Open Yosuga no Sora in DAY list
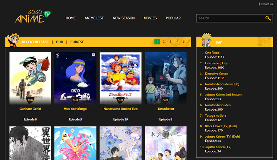This screenshot has width=277, height=160. pyautogui.click(x=216, y=116)
